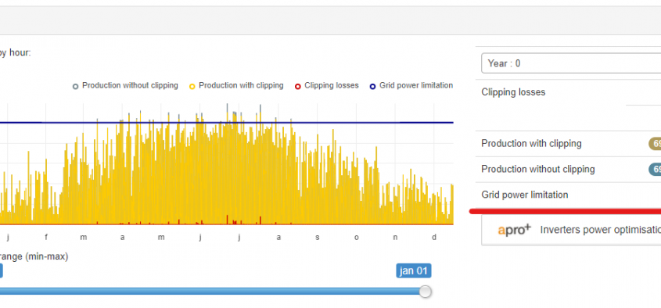Toggle Production without clipping legend marker
This screenshot has width=661, height=308.
pos(75,86)
